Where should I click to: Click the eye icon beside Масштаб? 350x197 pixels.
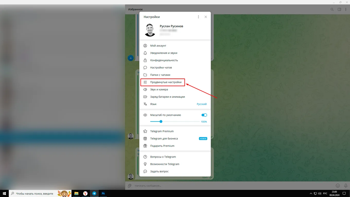145,115
